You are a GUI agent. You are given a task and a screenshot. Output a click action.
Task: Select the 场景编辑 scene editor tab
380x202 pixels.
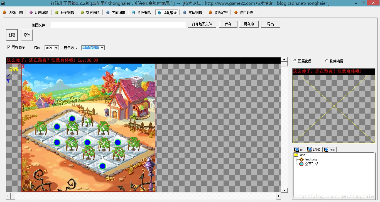coord(167,13)
